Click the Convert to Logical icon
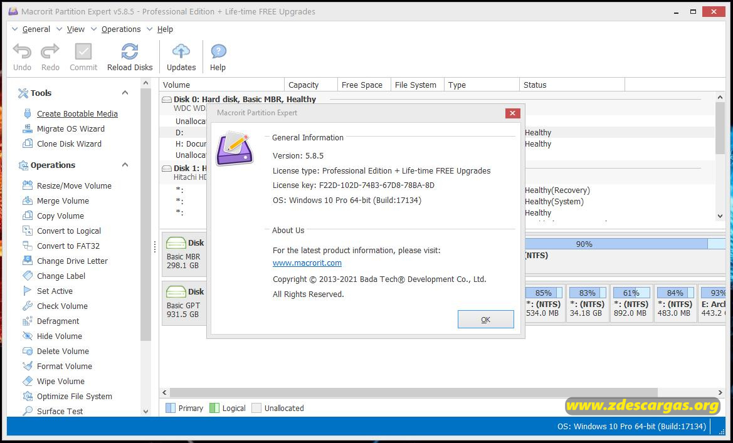 click(x=28, y=231)
